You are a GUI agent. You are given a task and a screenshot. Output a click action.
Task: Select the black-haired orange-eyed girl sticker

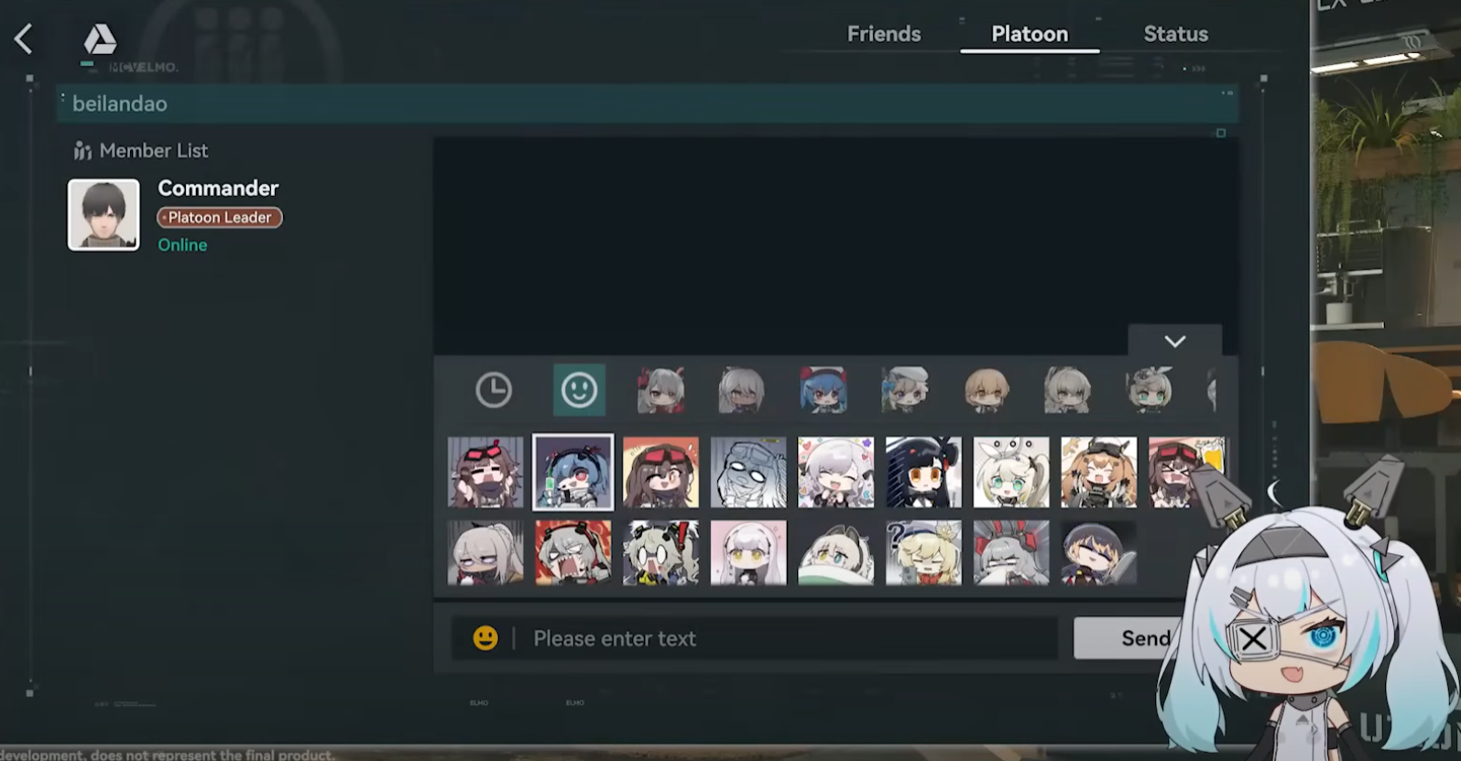(923, 472)
